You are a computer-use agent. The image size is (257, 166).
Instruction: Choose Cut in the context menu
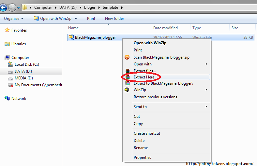click(137, 117)
